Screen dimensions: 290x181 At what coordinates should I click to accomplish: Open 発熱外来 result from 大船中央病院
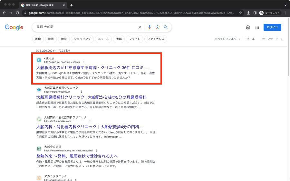(77, 156)
